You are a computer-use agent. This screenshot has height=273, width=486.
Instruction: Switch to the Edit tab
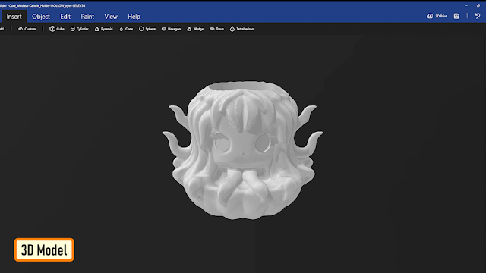[65, 17]
